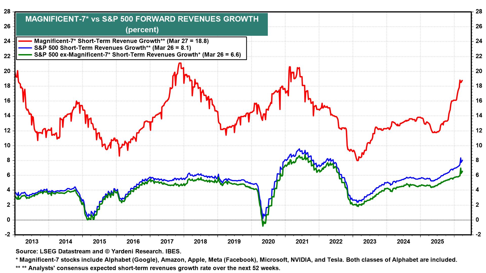The width and height of the screenshot is (486, 273).
Task: Click the right y-axis value -2
Action: [479, 235]
